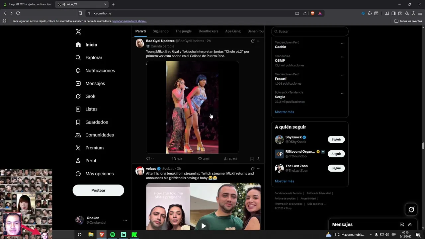Open more options on veizau post
The image size is (425, 239).
click(259, 169)
